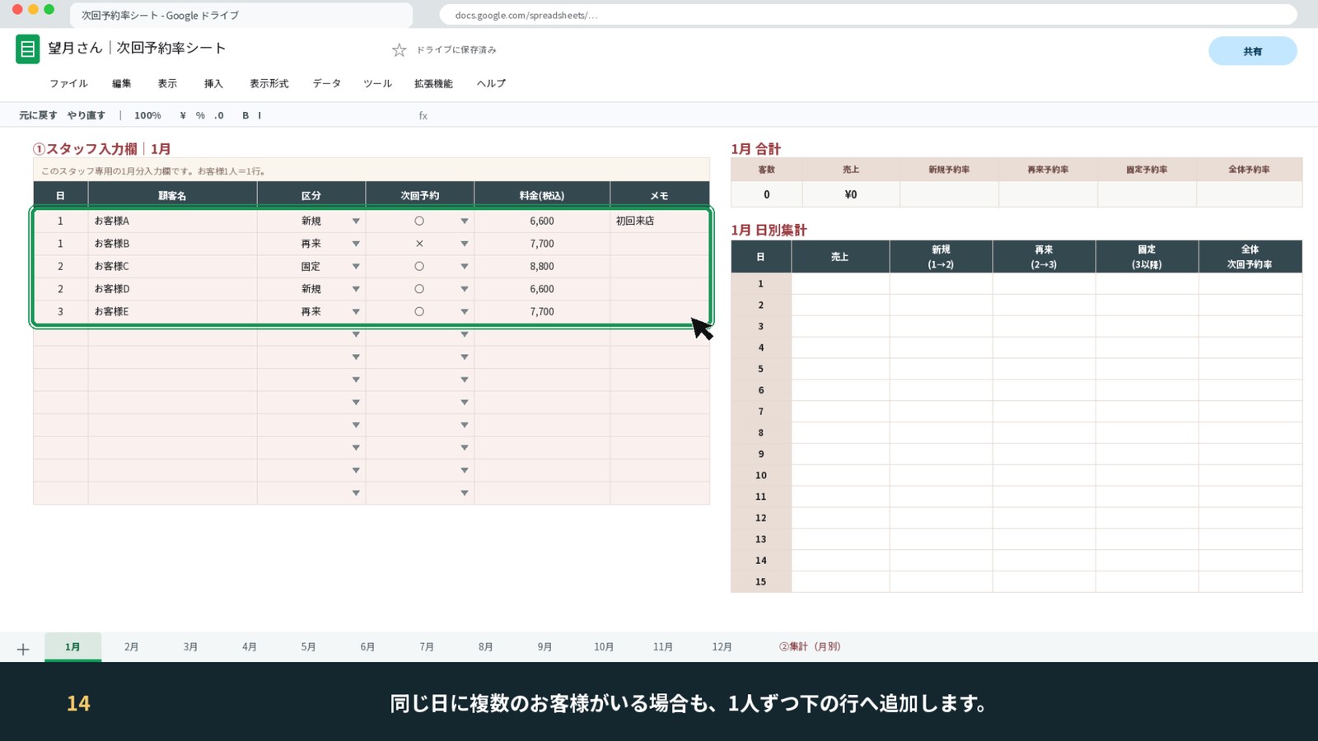Star the document with the star icon
Viewport: 1318px width, 741px height.
pyautogui.click(x=400, y=50)
